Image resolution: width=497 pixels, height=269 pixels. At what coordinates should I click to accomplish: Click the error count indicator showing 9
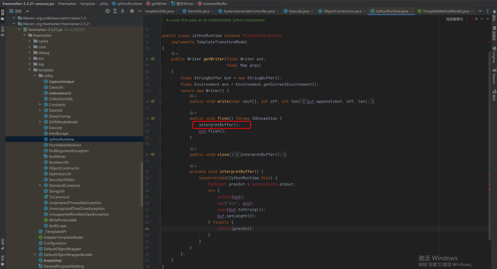click(474, 19)
